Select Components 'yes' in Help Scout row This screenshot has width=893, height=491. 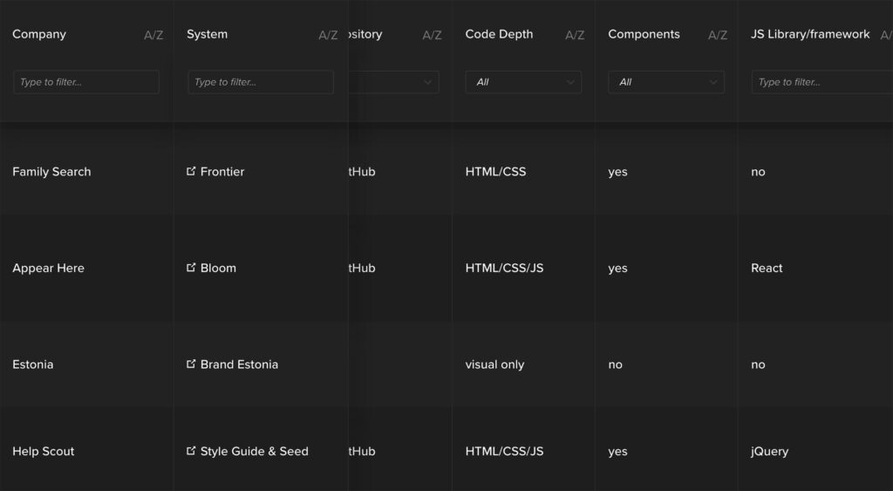618,452
